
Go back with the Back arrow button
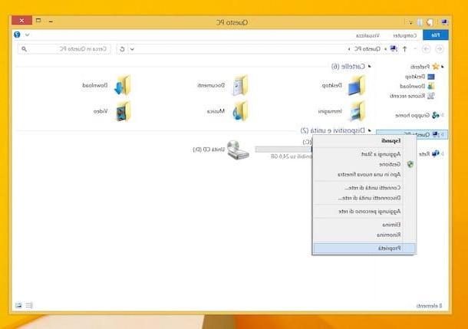[440, 49]
